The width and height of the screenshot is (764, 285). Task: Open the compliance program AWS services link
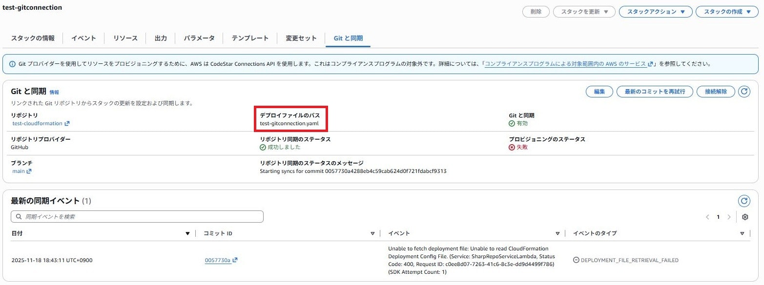pos(569,64)
